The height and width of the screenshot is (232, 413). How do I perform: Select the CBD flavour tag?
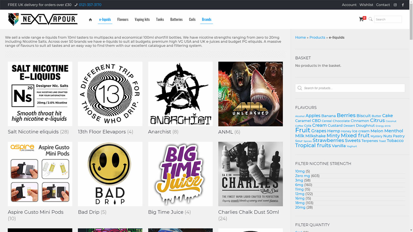316,121
